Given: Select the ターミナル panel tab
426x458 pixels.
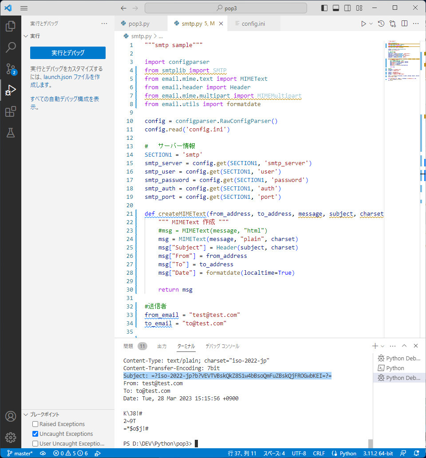Looking at the screenshot, I should [x=186, y=346].
